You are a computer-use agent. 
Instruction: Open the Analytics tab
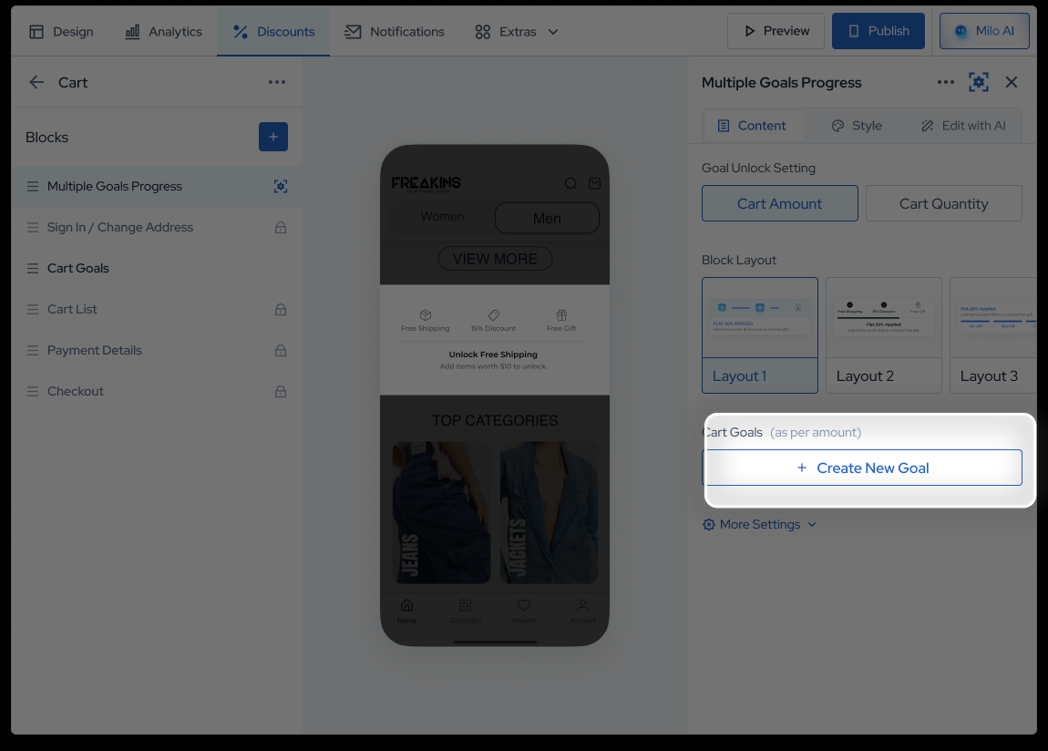pos(164,31)
